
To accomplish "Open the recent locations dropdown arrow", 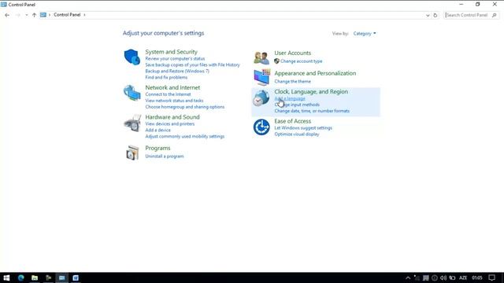I will 26,15.
